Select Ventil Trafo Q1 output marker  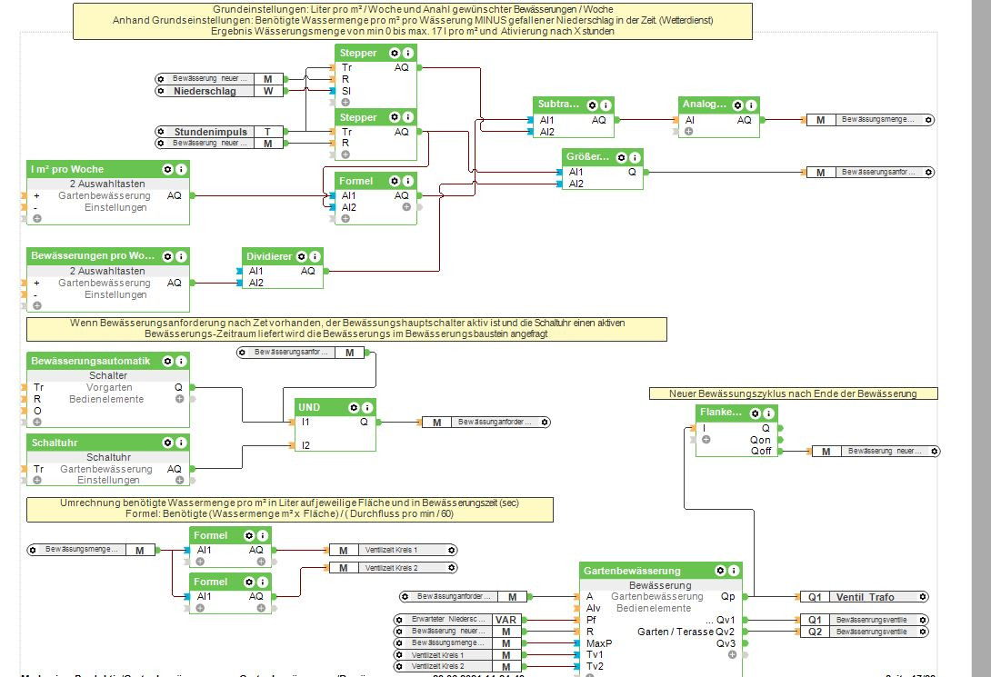865,597
